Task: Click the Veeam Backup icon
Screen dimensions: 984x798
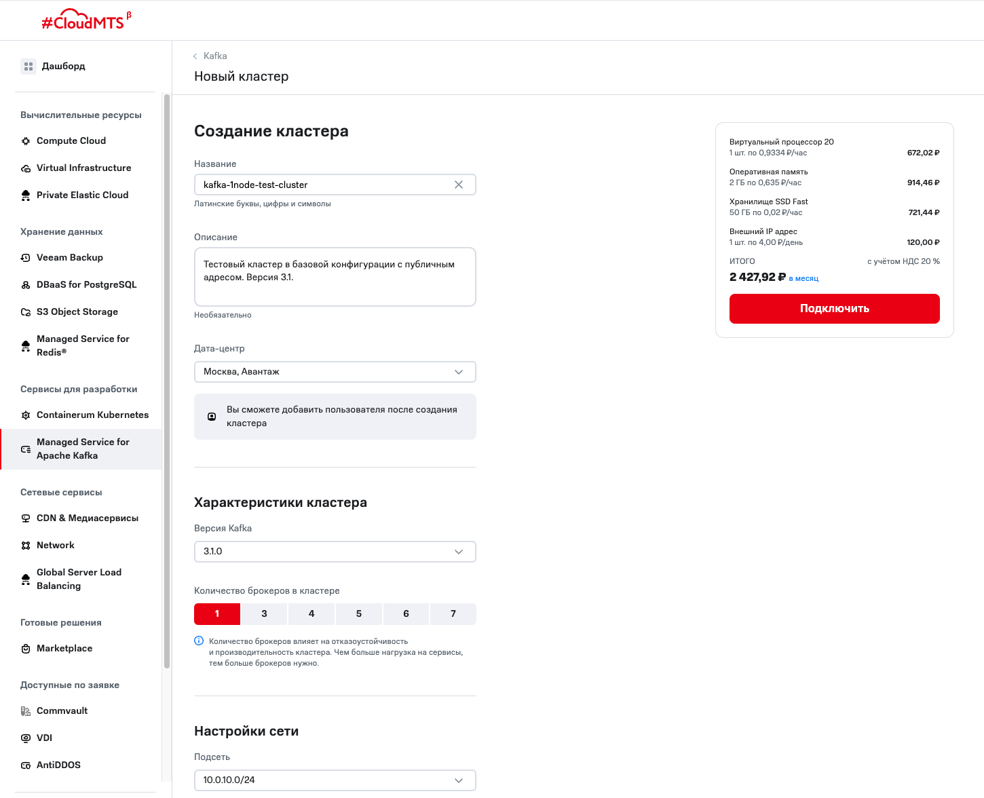Action: [26, 258]
